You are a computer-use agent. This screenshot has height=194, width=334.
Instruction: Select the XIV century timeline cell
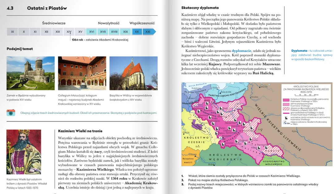[x=69, y=32]
